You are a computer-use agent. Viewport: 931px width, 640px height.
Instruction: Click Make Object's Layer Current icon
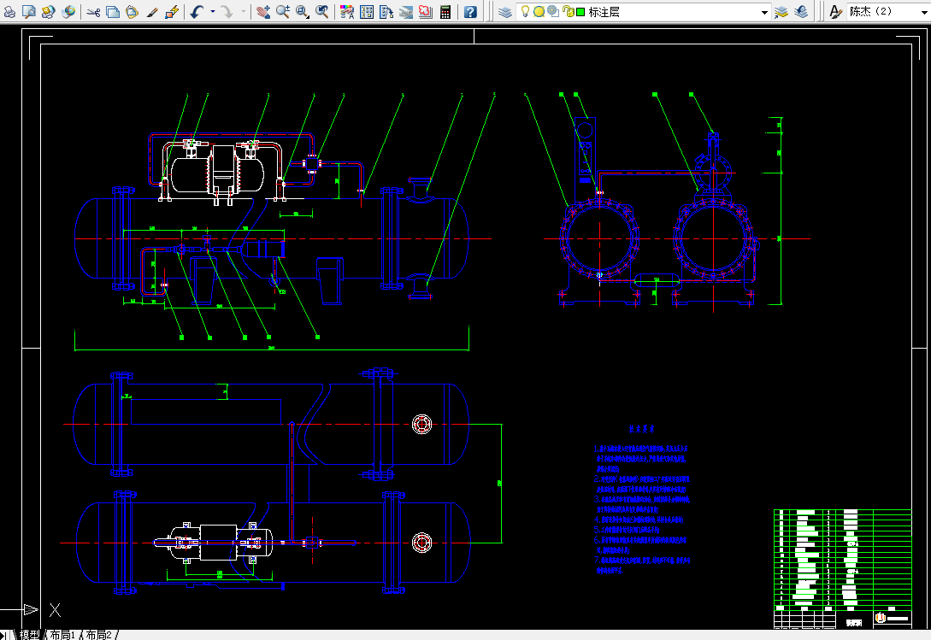(781, 11)
